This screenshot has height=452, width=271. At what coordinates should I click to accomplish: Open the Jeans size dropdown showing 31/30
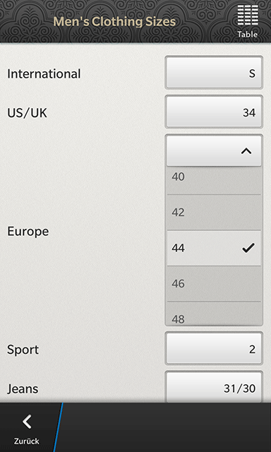click(214, 387)
